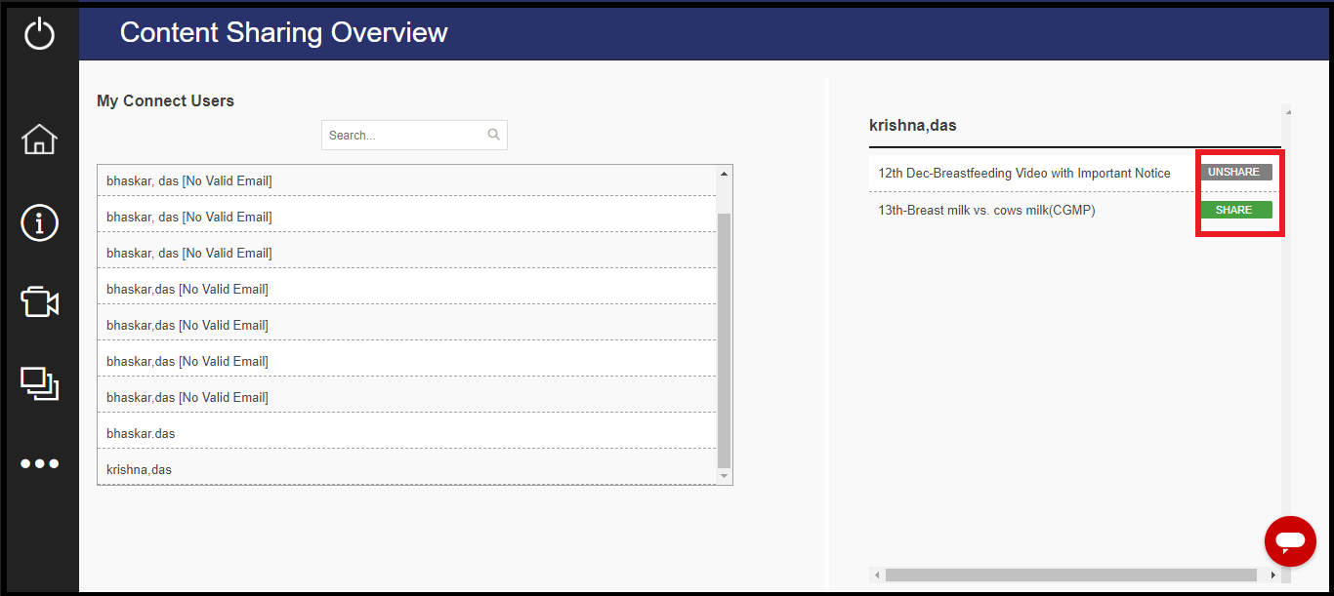Focus the Search users input field
Viewport: 1334px width, 596px height.
[405, 136]
